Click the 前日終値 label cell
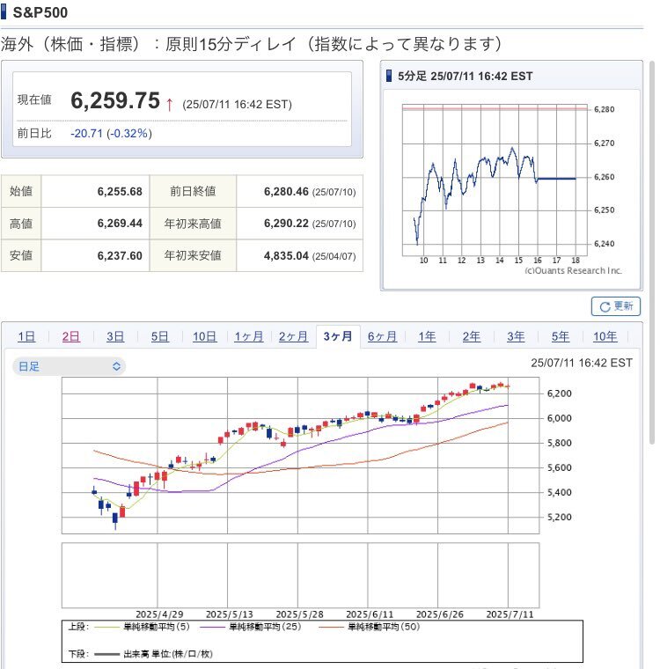 click(x=193, y=191)
